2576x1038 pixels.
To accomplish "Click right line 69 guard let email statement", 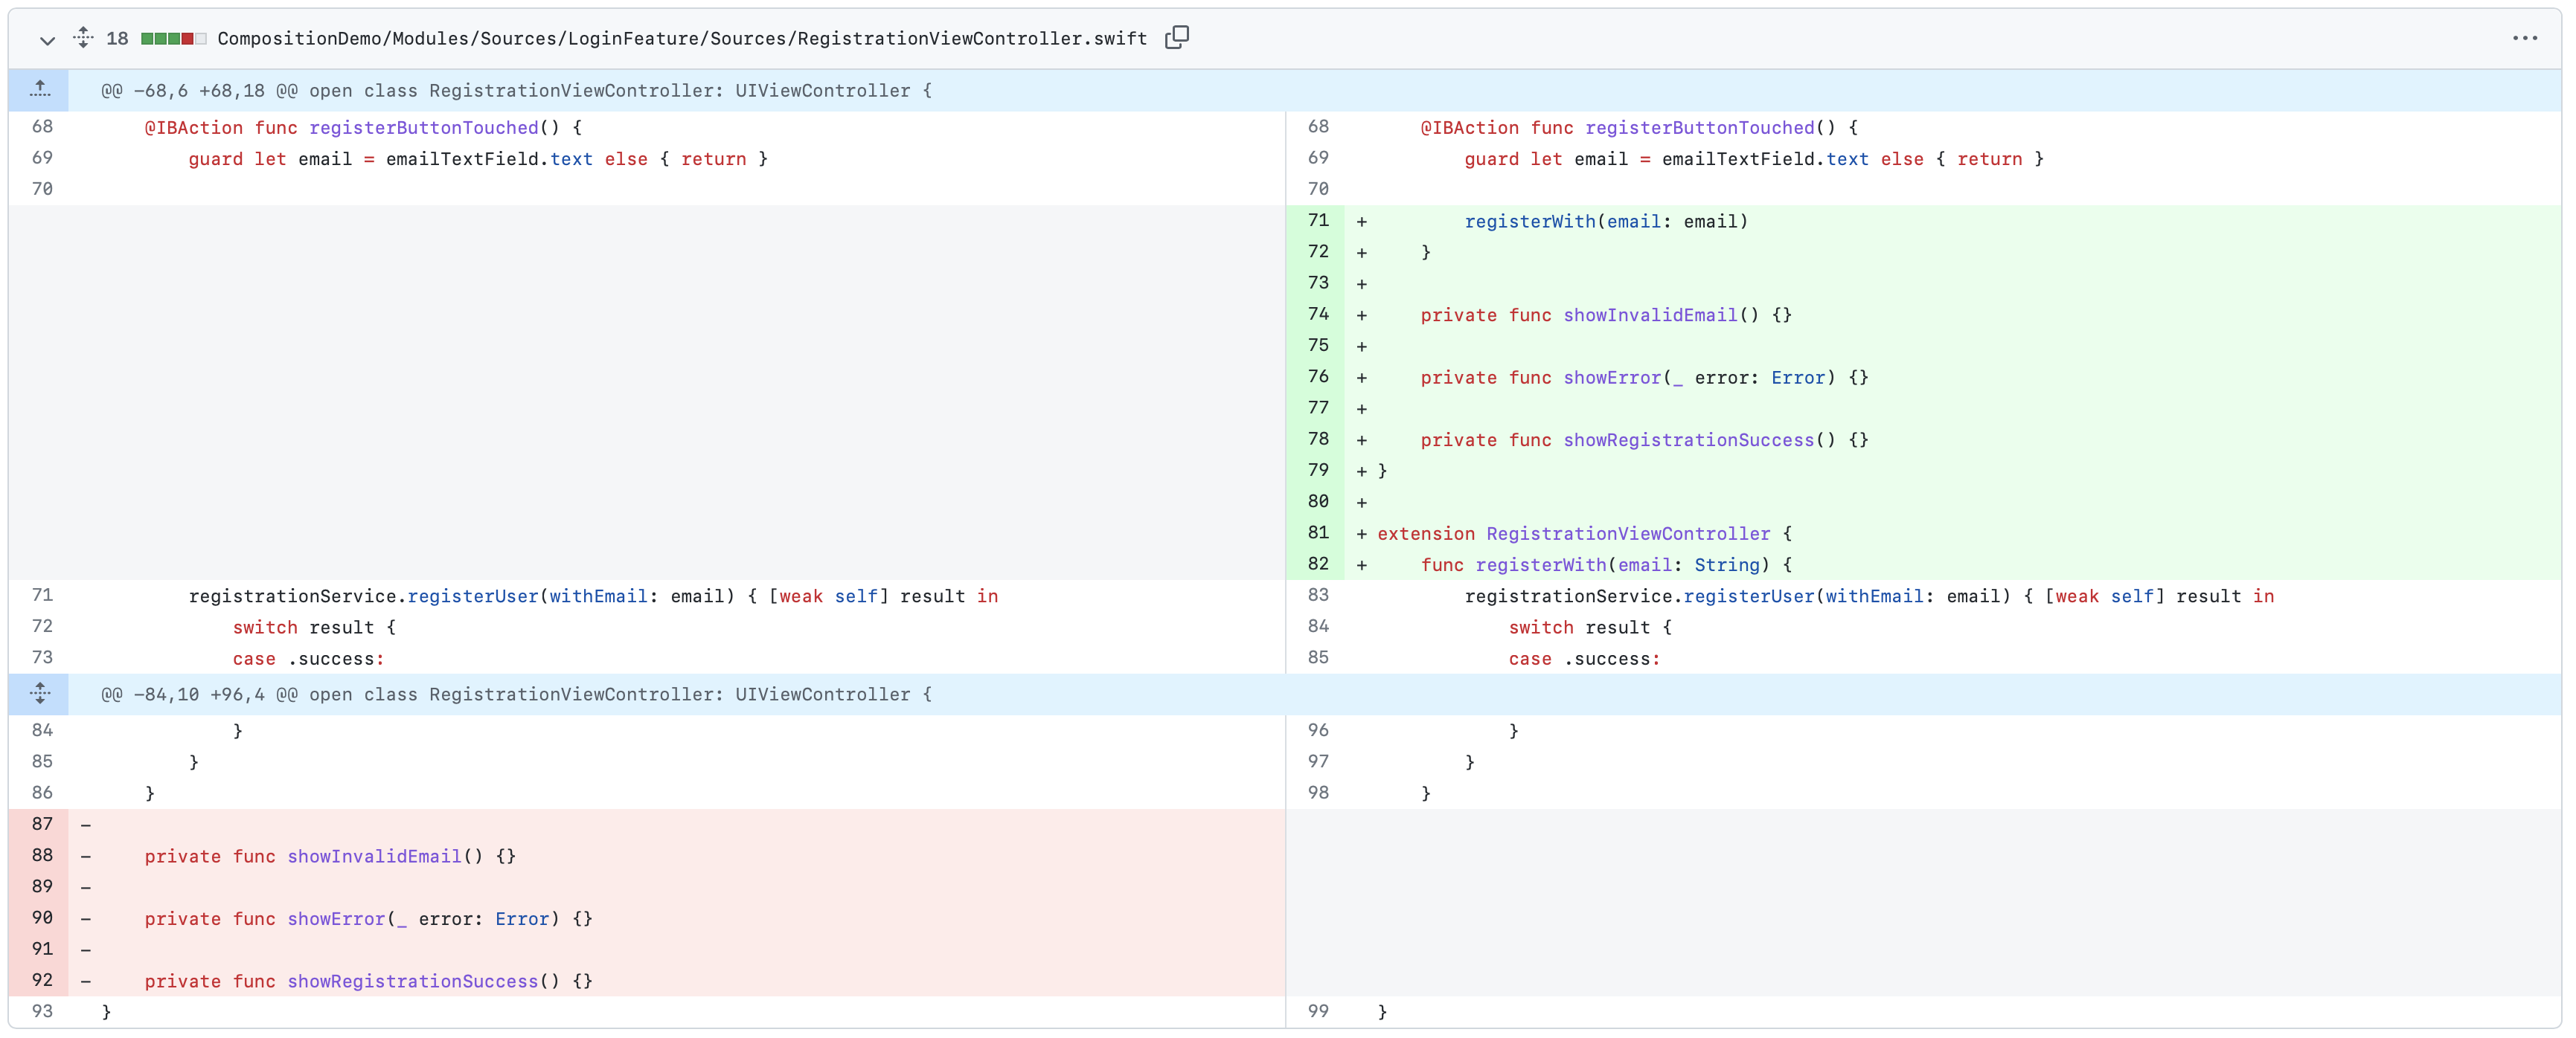I will [1754, 160].
